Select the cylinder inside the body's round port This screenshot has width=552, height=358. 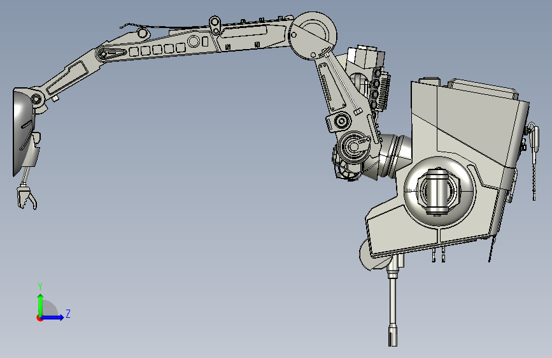pyautogui.click(x=438, y=192)
